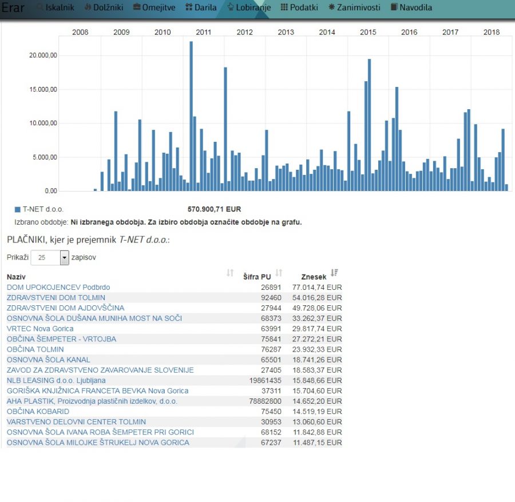515x502 pixels.
Task: Click the Naziv column header text
Action: (16, 277)
